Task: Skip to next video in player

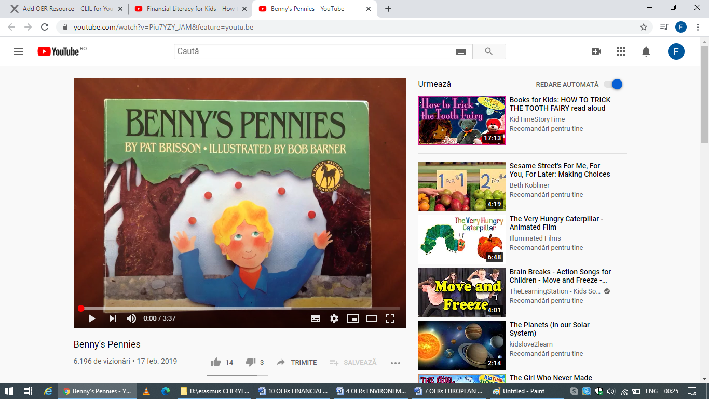Action: [113, 318]
